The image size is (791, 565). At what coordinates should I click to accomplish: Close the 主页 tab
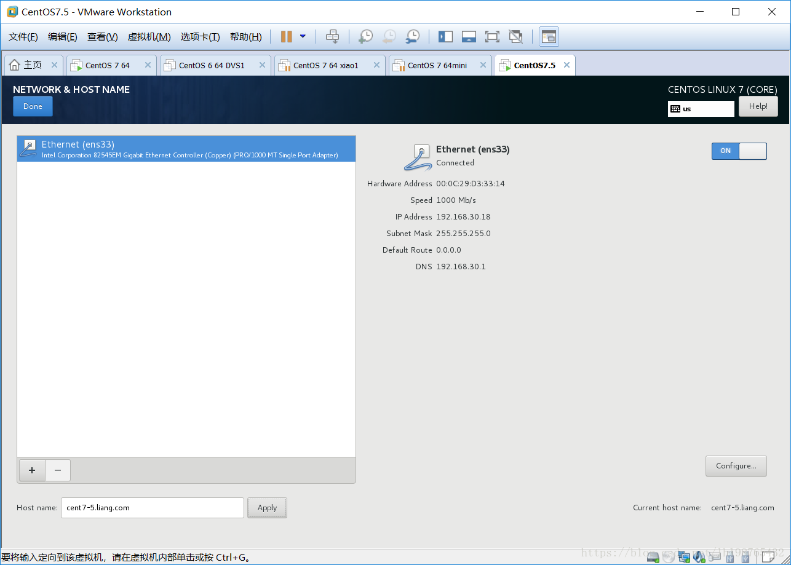tap(54, 65)
